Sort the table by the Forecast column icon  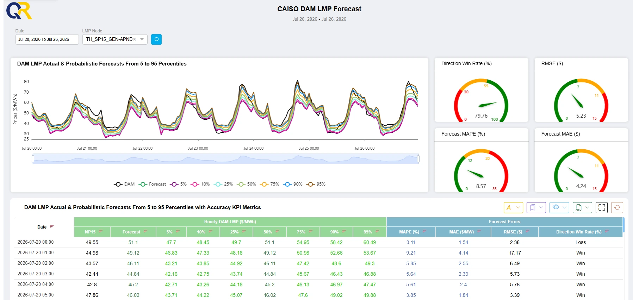145,232
